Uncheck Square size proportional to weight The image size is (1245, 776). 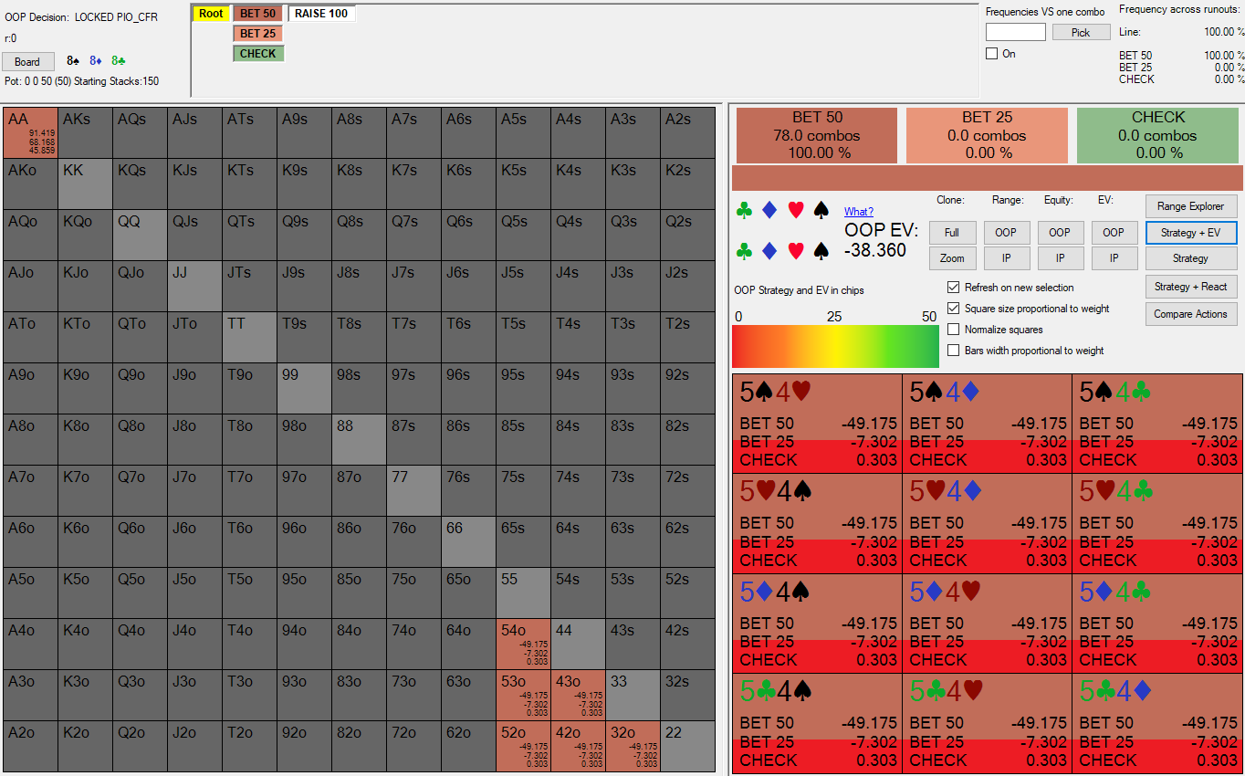point(954,309)
